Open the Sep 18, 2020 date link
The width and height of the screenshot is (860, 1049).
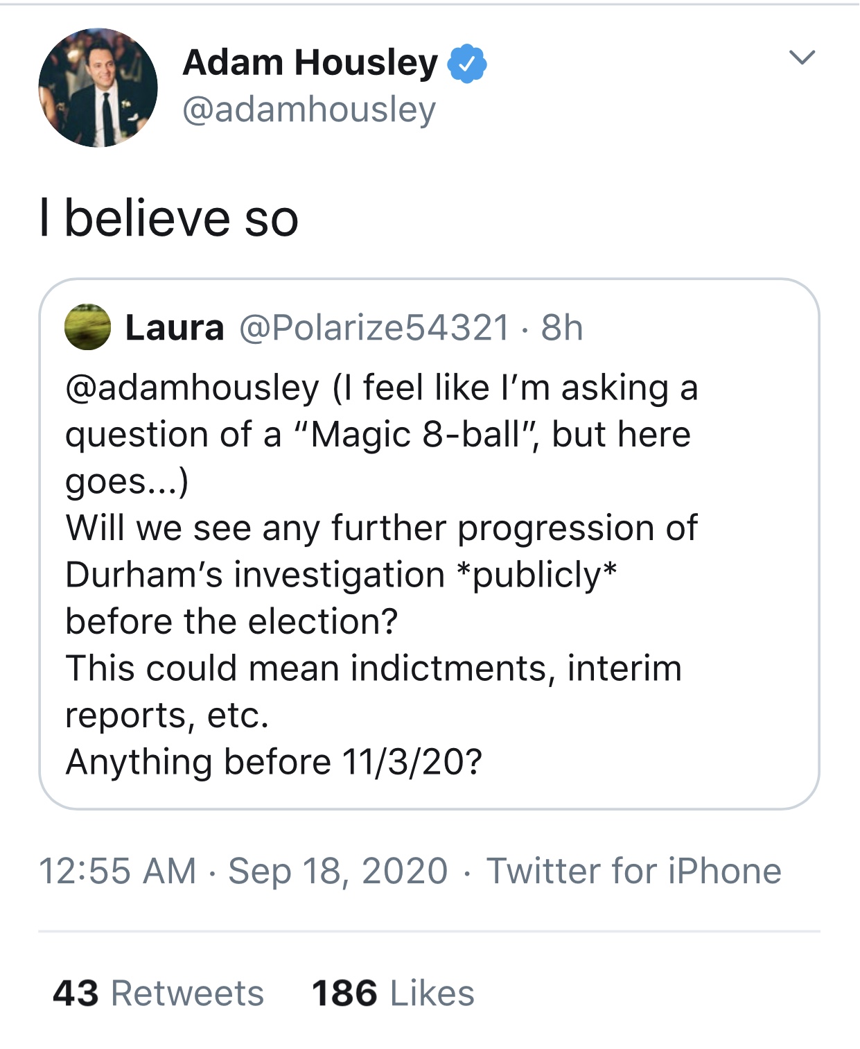click(x=338, y=871)
